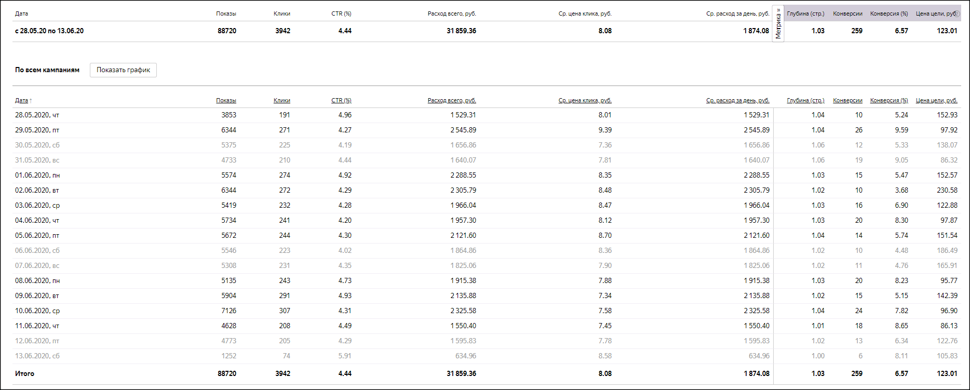Screen dimensions: 970x390
Task: Click the sort arrow next to Дата
Action: coord(31,100)
